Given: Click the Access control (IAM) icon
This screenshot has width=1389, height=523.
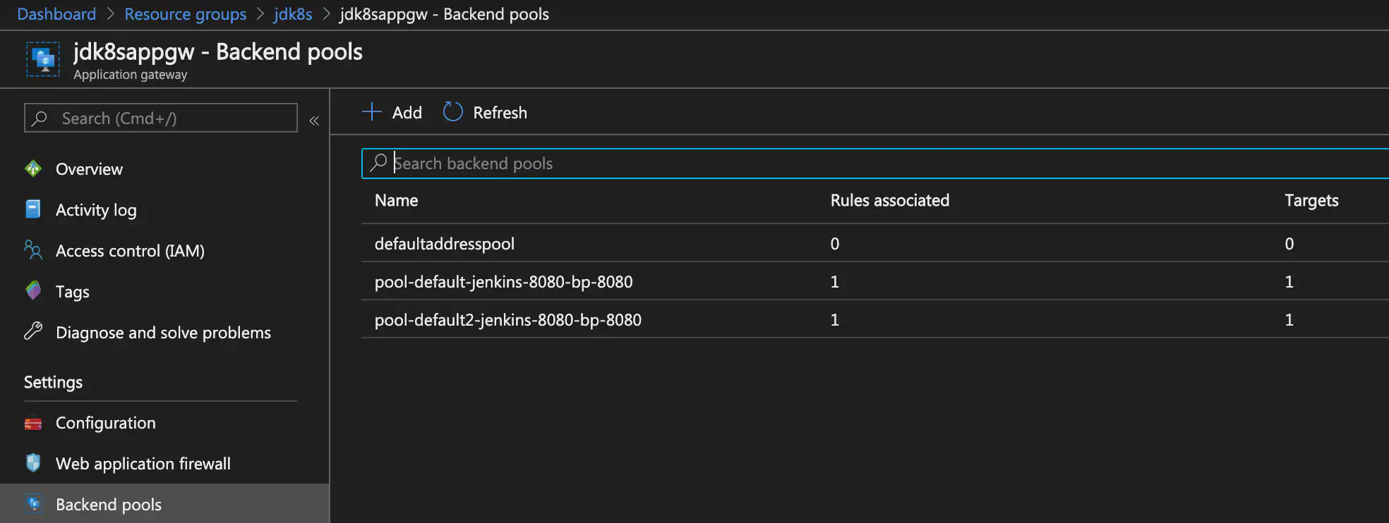Looking at the screenshot, I should click(x=32, y=250).
